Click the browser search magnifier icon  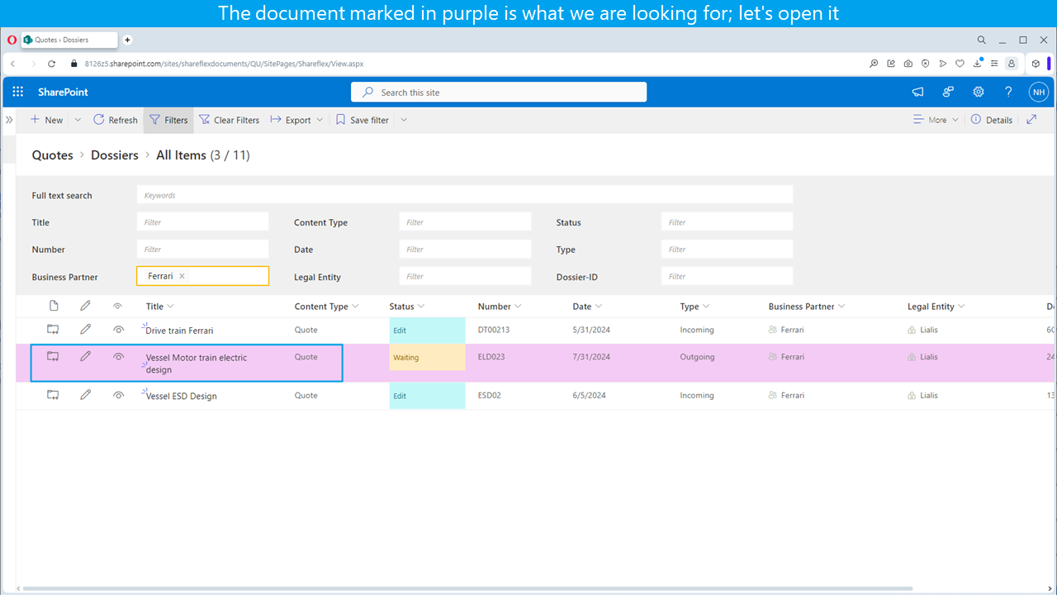tap(981, 40)
